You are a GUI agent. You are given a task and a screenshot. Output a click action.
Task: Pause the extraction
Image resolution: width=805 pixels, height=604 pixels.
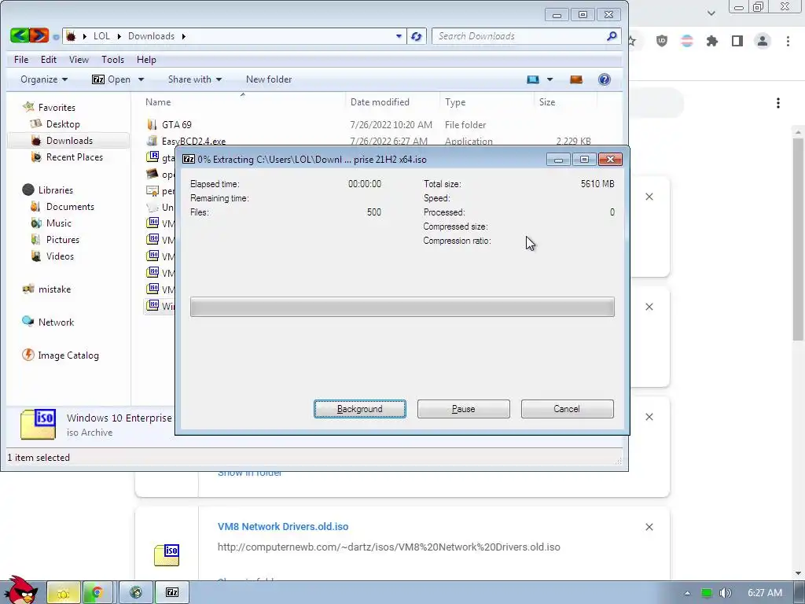[x=464, y=409]
